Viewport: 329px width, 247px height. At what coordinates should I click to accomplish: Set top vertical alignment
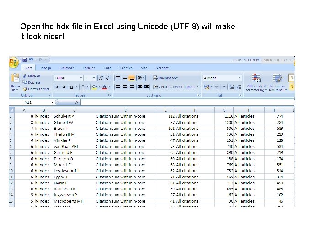point(118,78)
